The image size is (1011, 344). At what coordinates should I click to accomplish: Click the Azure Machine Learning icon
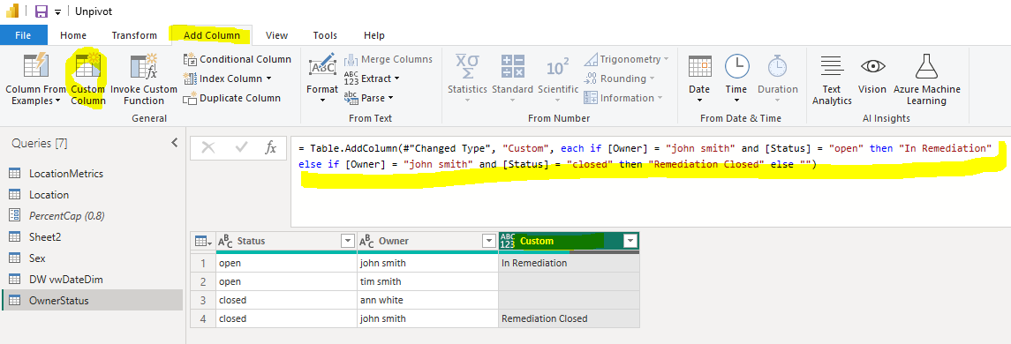[926, 66]
